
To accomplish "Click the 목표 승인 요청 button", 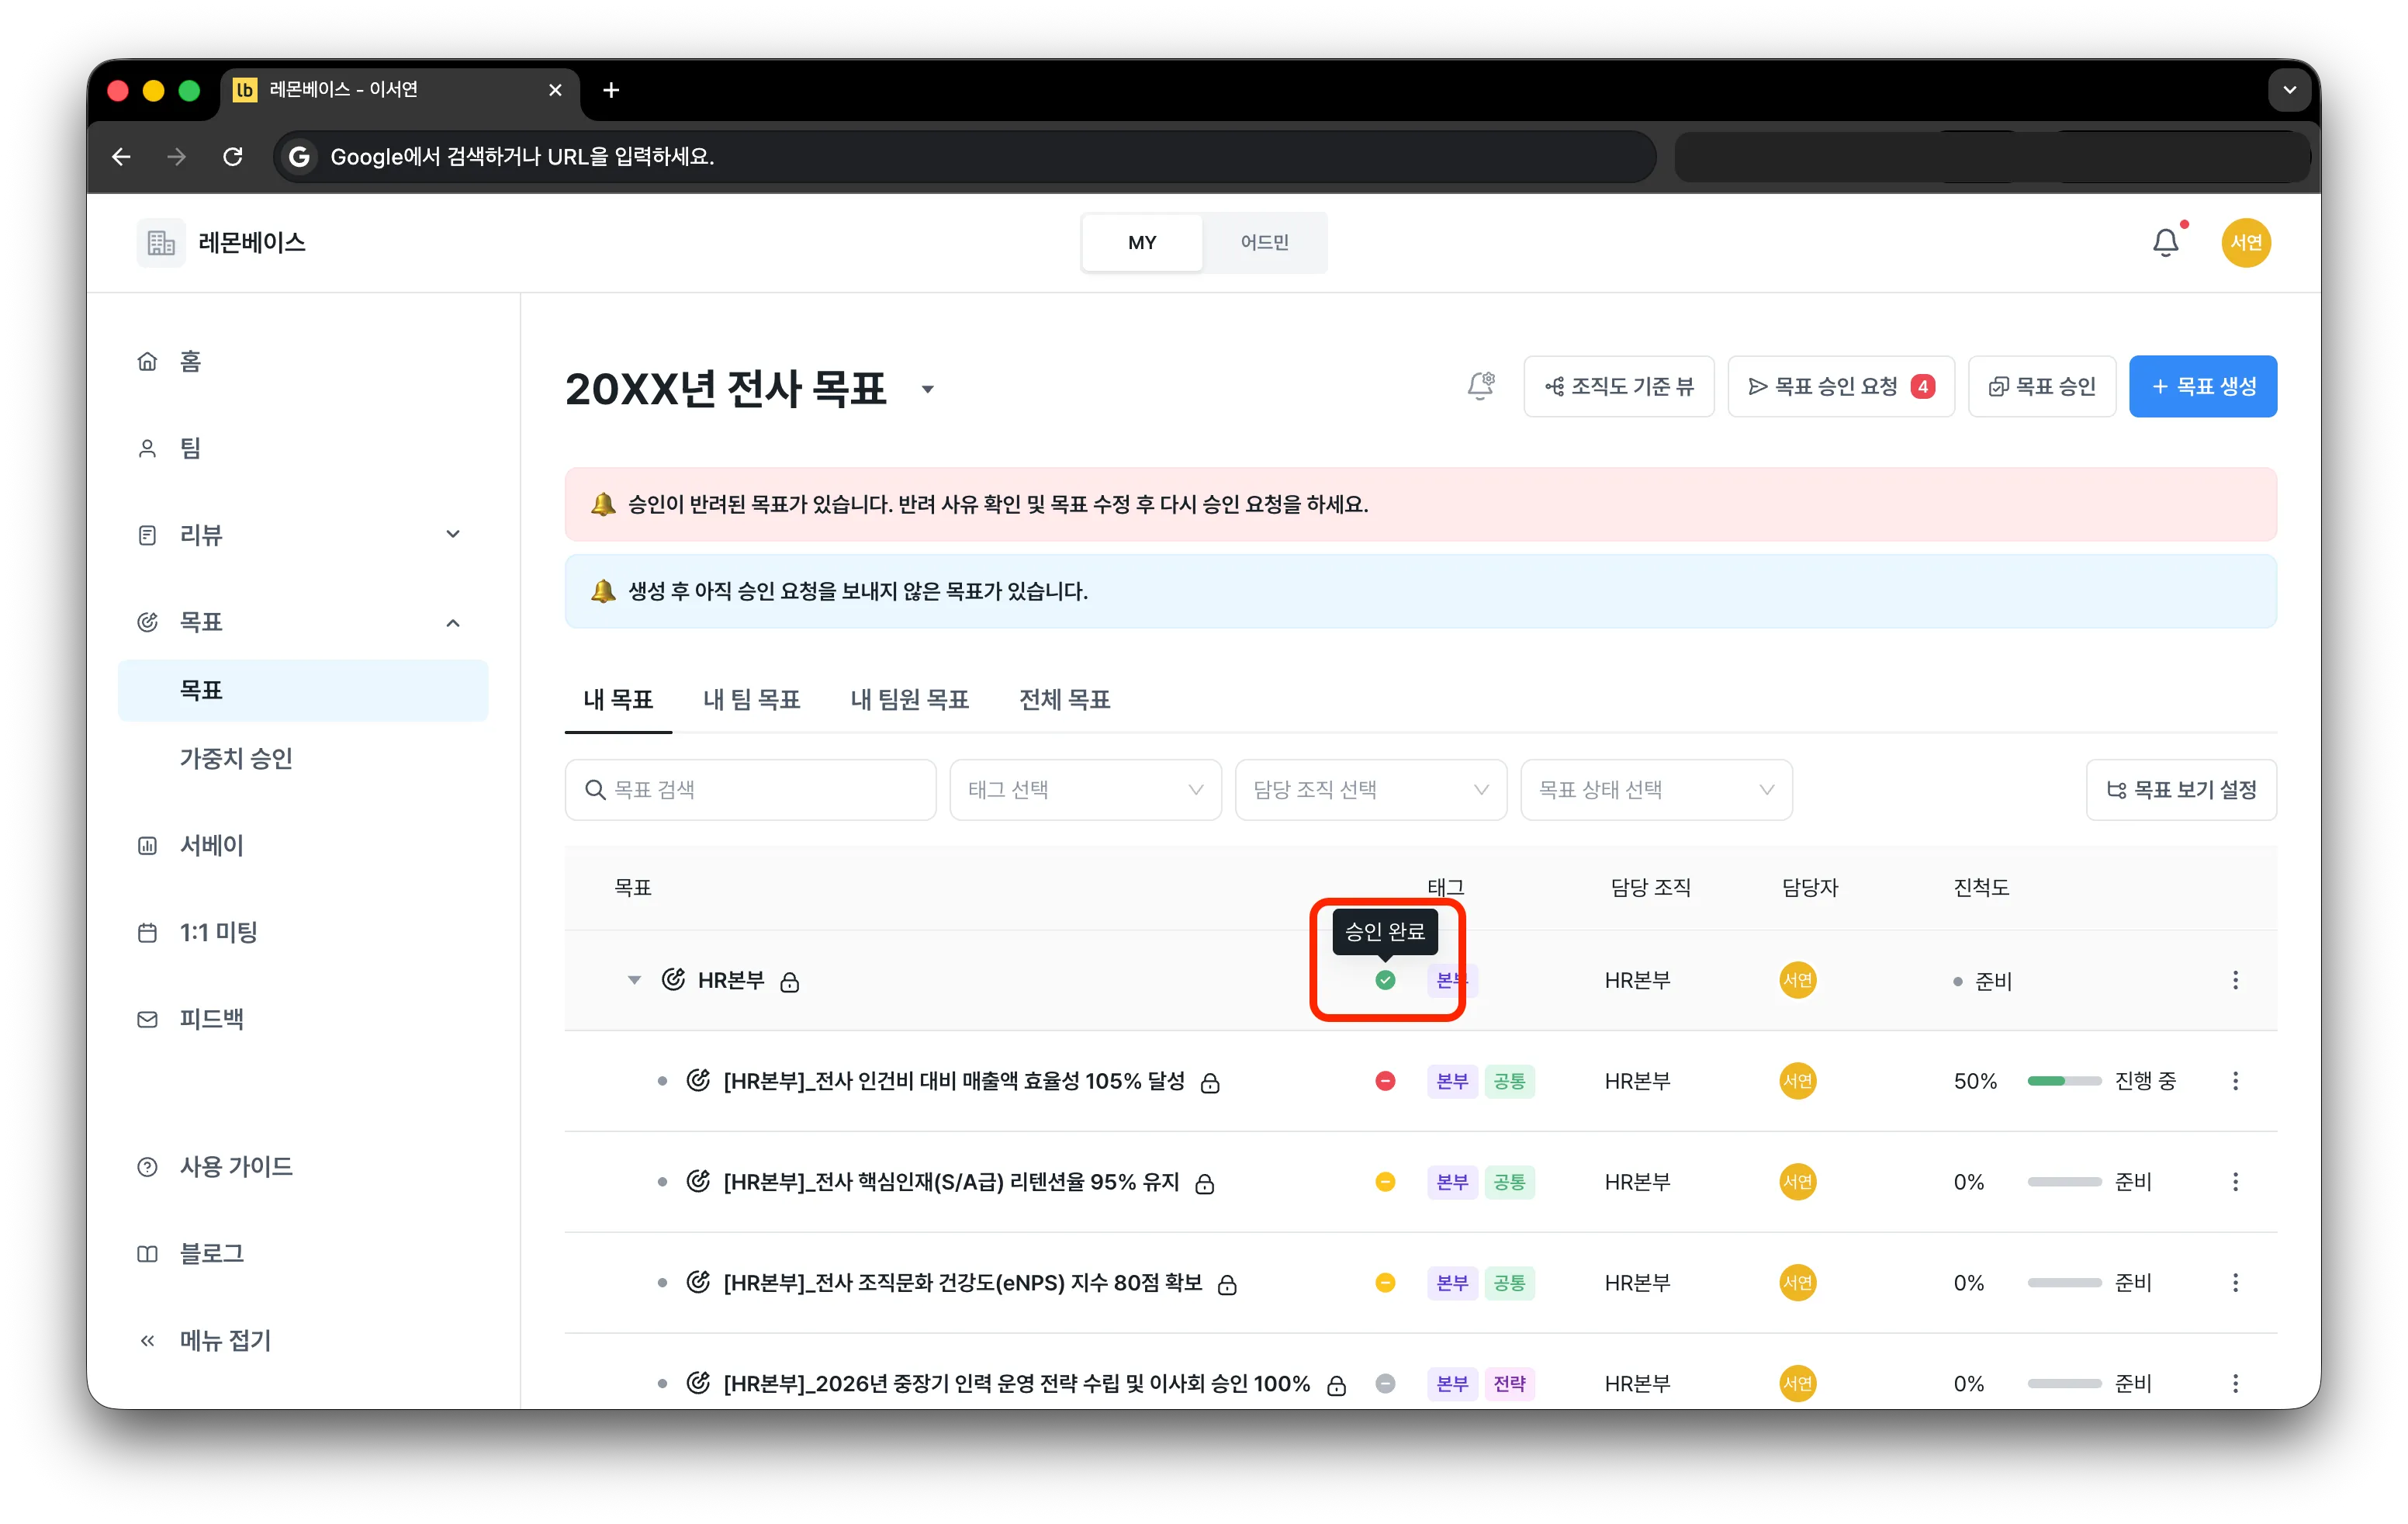I will tap(1840, 386).
